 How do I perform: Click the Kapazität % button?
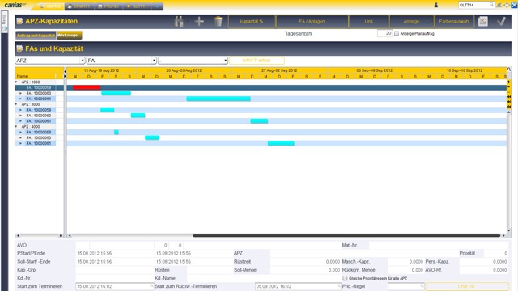tap(252, 22)
